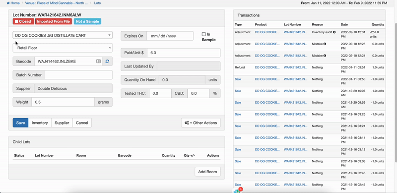Open product link in Refund row
Screen dimensions: 397x193
(267, 67)
